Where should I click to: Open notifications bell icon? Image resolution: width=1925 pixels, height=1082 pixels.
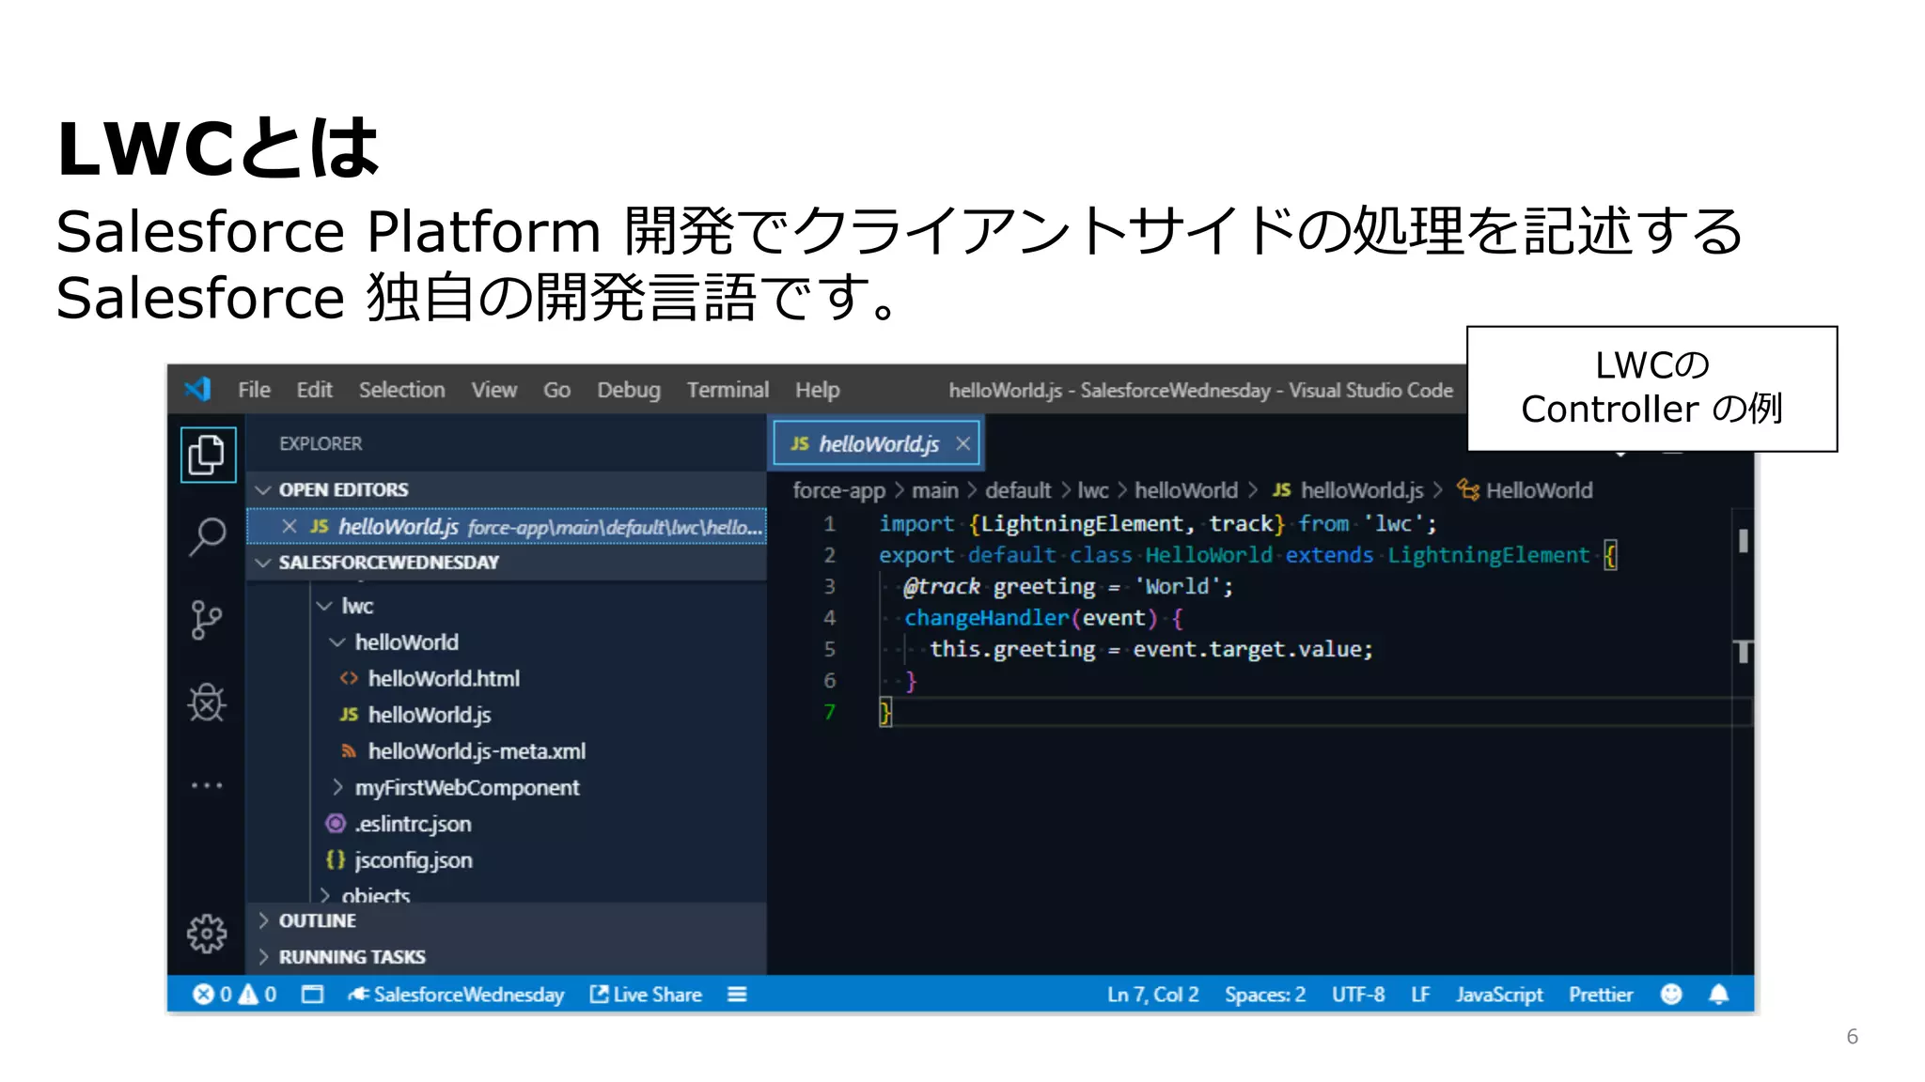[1718, 994]
